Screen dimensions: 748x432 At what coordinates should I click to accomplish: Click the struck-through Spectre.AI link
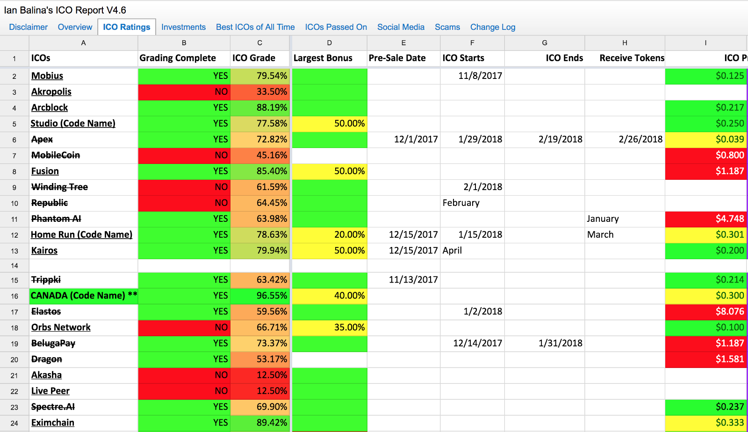coord(53,407)
